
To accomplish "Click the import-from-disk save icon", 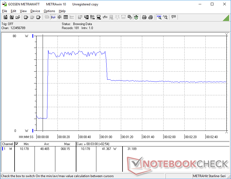I will (12, 17).
